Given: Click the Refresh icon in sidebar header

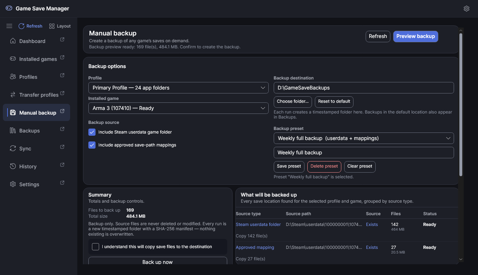Looking at the screenshot, I should (21, 26).
